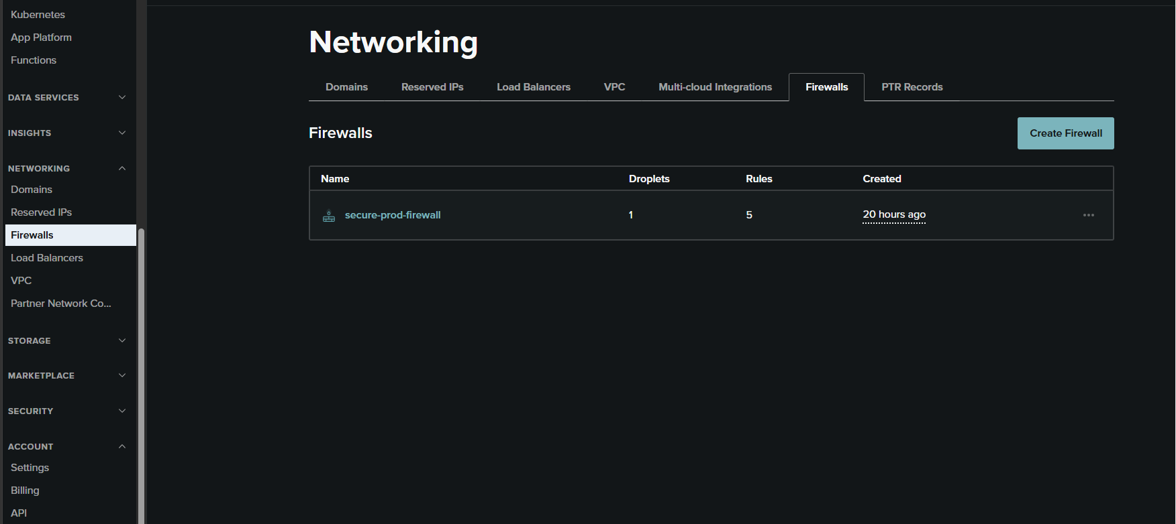The width and height of the screenshot is (1176, 524).
Task: Click the Create Firewall button
Action: coord(1066,133)
